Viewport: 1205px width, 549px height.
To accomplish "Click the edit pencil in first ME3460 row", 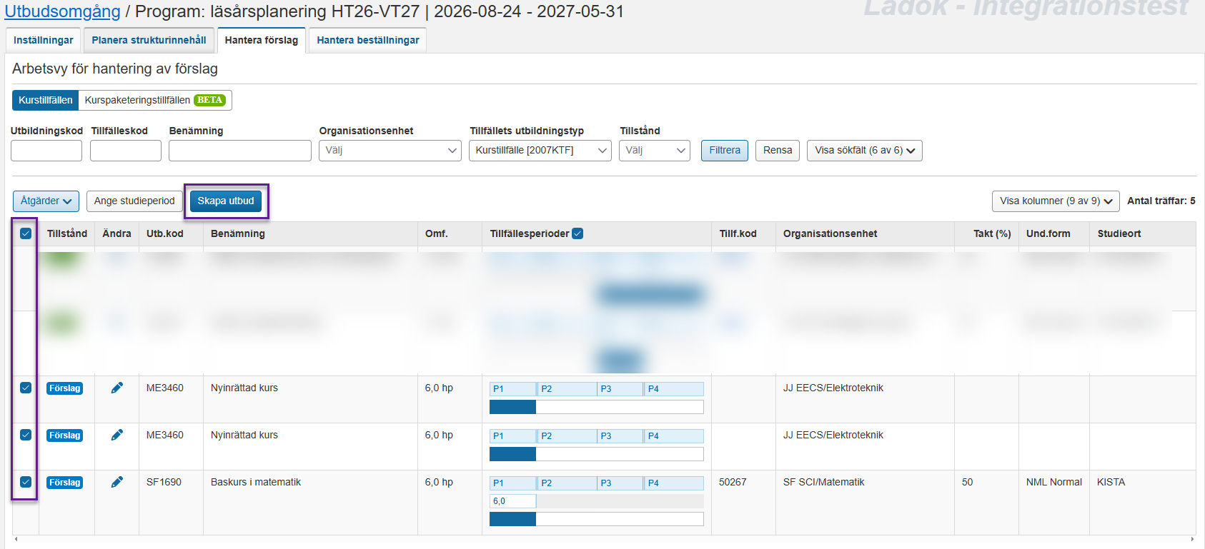I will [117, 388].
